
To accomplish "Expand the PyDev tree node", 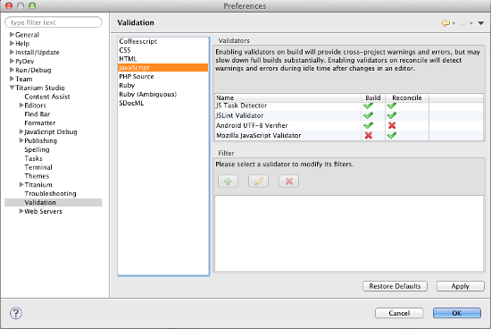I will 12,61.
